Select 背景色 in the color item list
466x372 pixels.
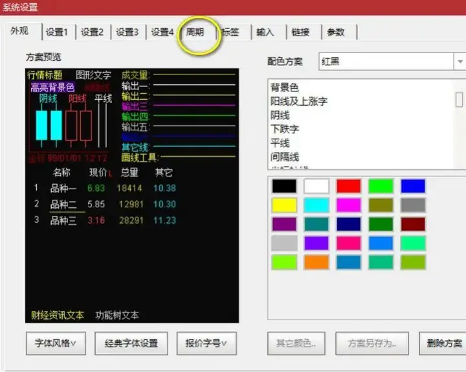tap(285, 87)
